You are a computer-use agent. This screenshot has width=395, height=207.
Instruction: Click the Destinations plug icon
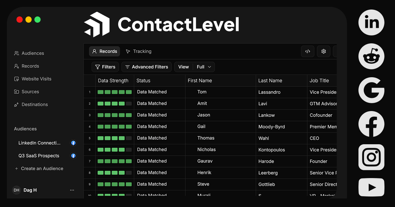(16, 104)
